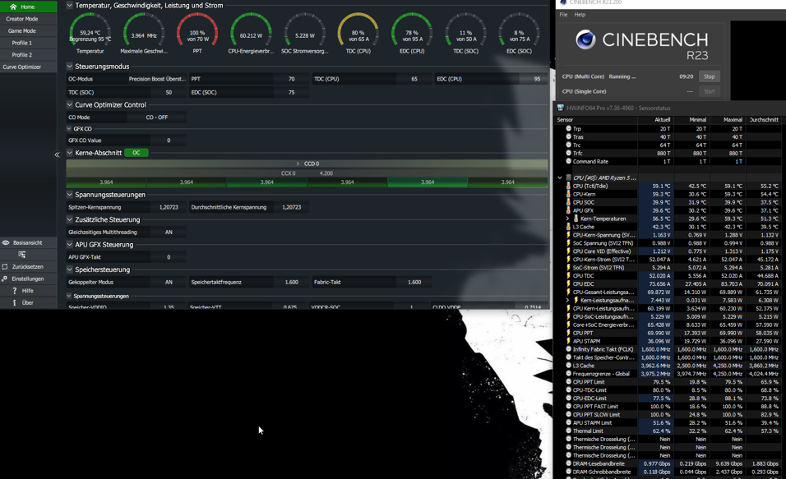Click clock icon of L3 Cache frequency row
This screenshot has width=786, height=479.
pos(568,366)
